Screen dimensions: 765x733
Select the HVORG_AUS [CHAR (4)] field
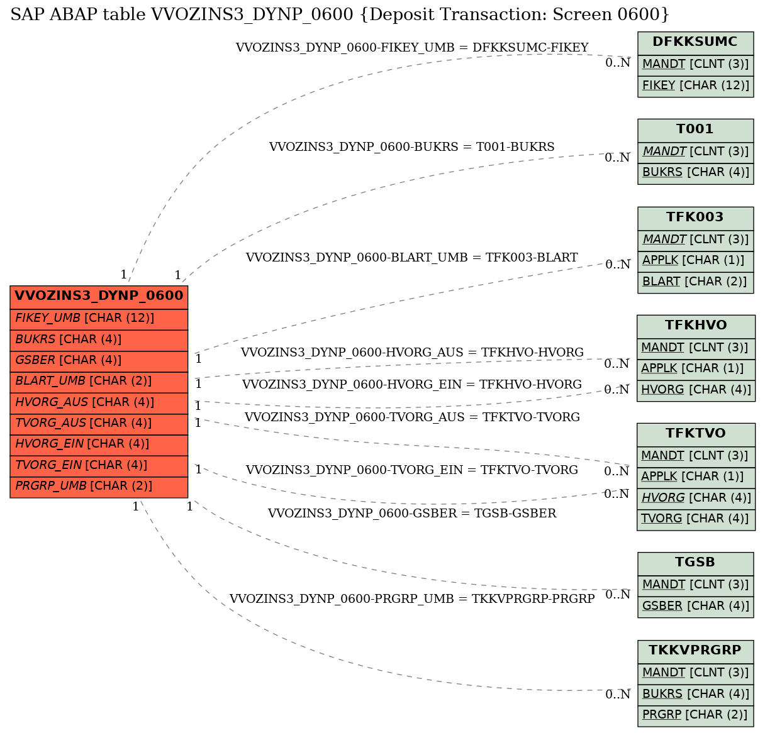coord(99,402)
